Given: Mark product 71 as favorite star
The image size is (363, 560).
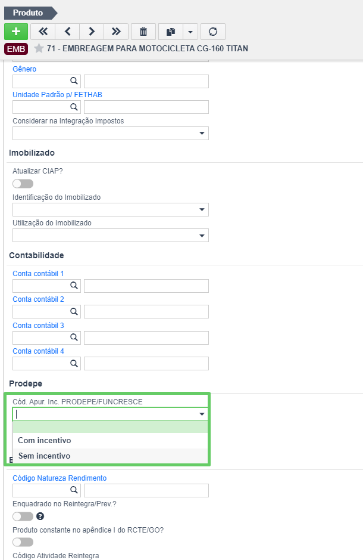Looking at the screenshot, I should tap(39, 48).
